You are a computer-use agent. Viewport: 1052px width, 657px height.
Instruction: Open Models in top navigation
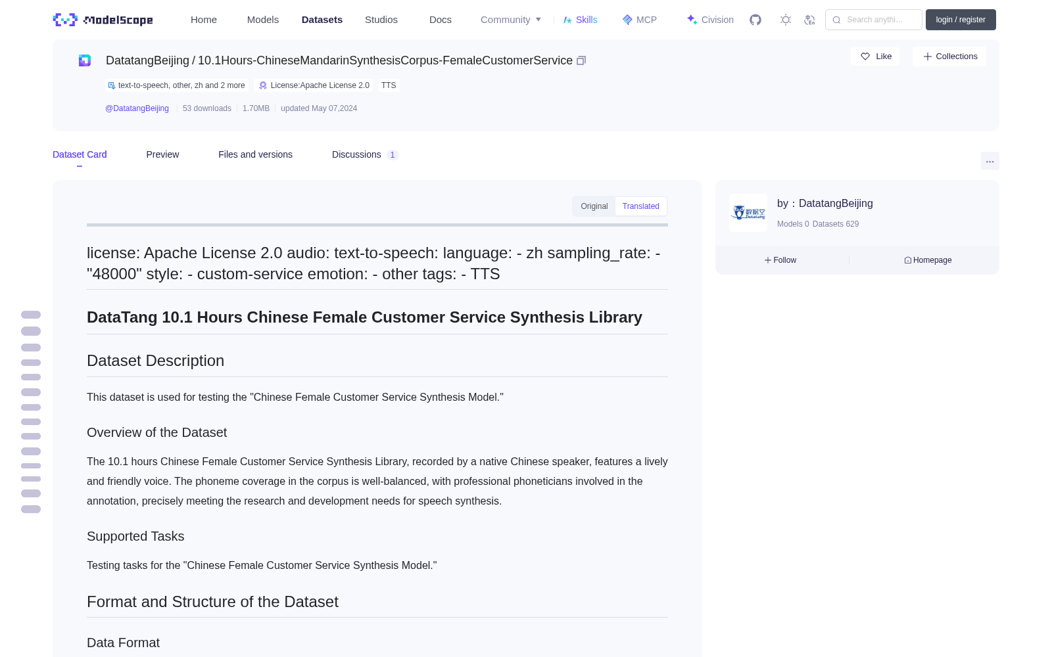coord(263,20)
